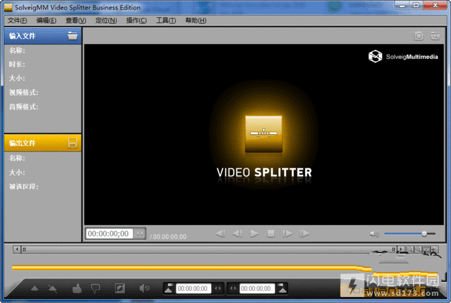Minimize the SolveigMM Video Splitter window
This screenshot has height=303, width=451.
tap(402, 5)
